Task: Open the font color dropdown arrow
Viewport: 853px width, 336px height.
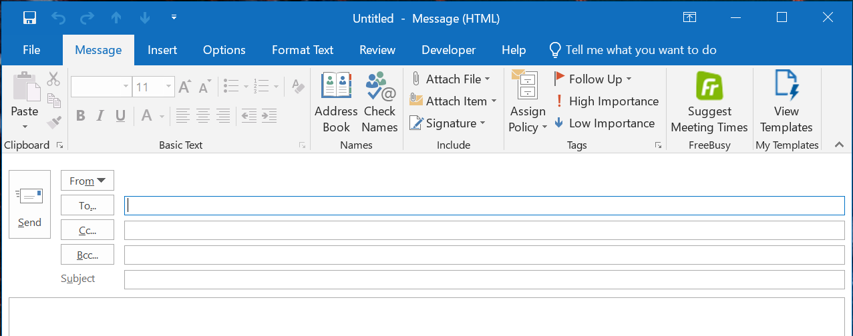Action: pyautogui.click(x=162, y=117)
